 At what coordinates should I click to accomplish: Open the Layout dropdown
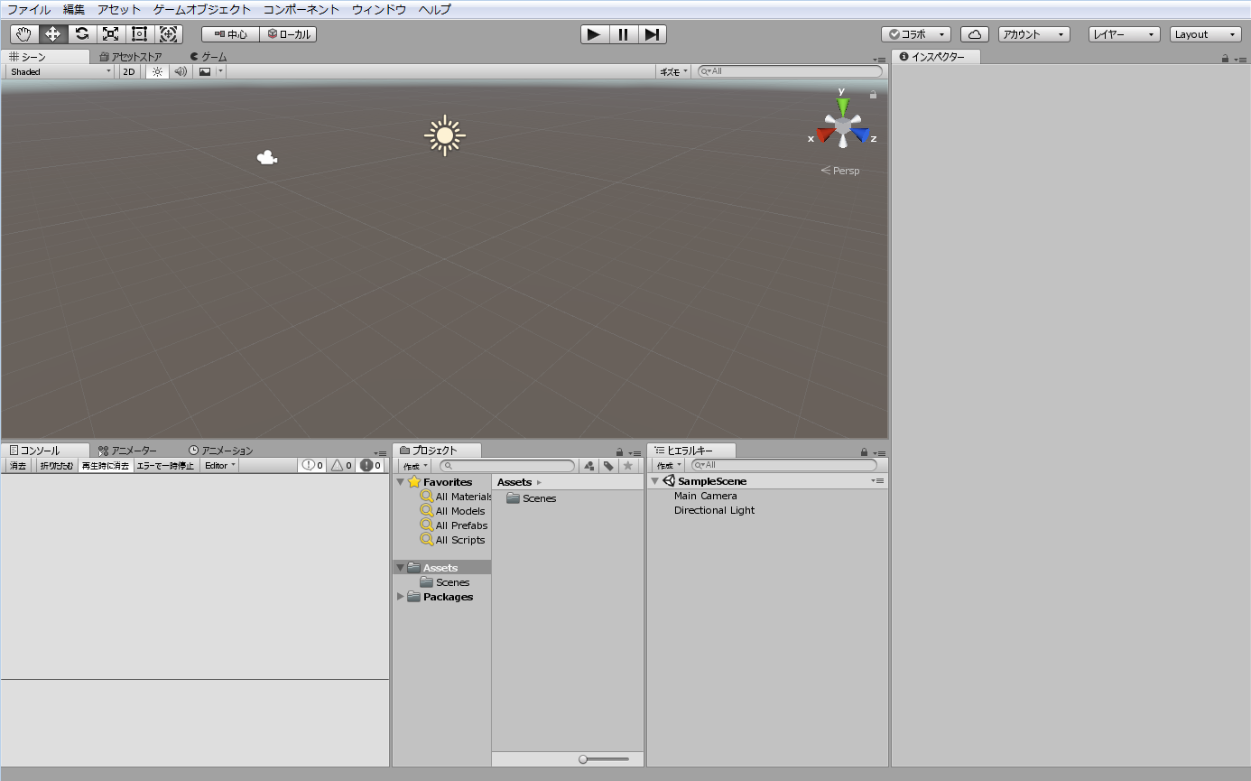point(1206,34)
